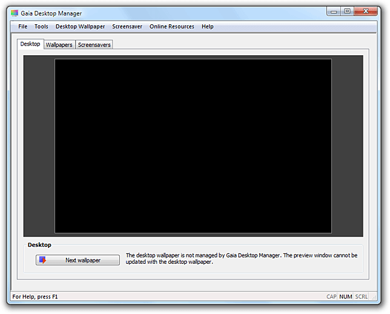Click the CAP indicator in status bar
Viewport: 390px width, 314px height.
[x=331, y=297]
